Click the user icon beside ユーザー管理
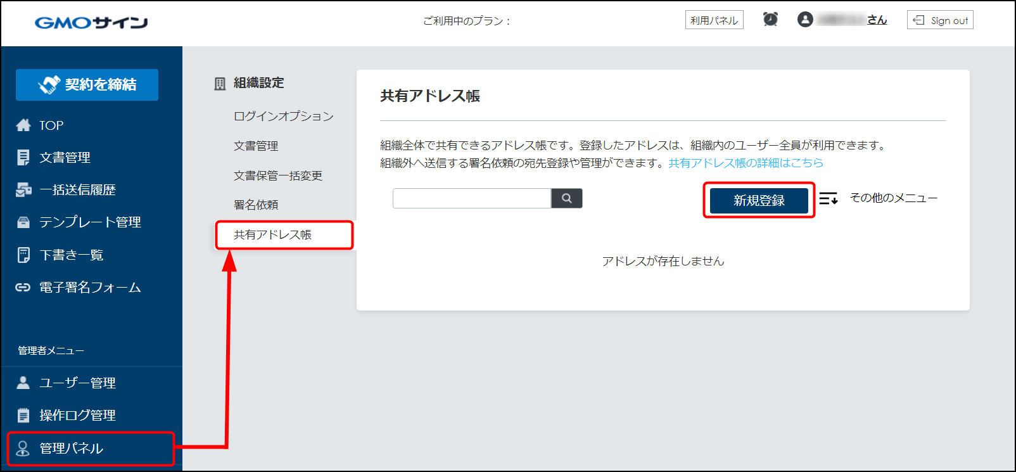 pyautogui.click(x=23, y=383)
